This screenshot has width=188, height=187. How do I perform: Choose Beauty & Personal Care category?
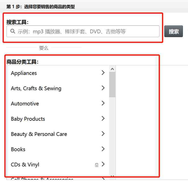pos(39,134)
